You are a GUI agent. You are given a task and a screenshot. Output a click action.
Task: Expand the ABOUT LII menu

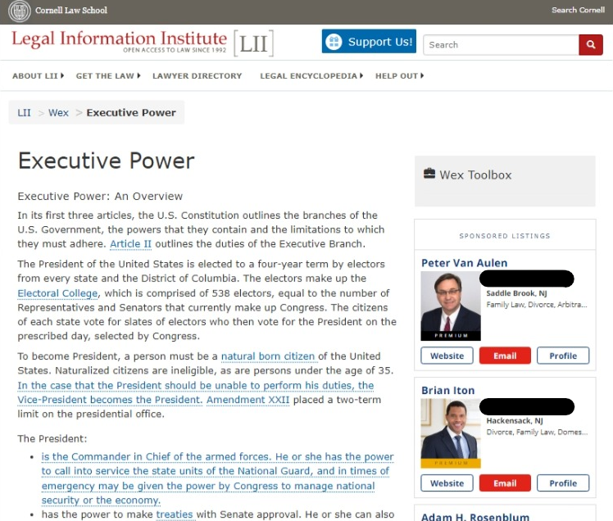38,76
